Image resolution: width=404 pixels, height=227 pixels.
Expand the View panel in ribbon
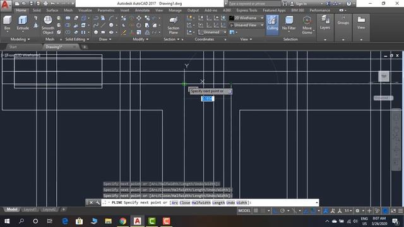pyautogui.click(x=246, y=39)
